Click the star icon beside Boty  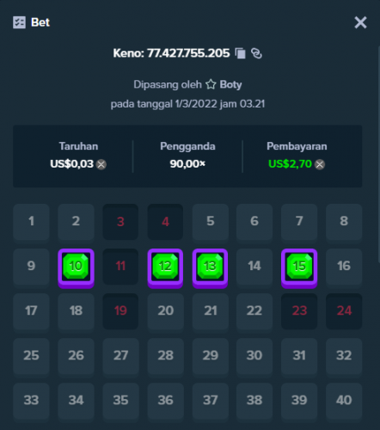(211, 84)
